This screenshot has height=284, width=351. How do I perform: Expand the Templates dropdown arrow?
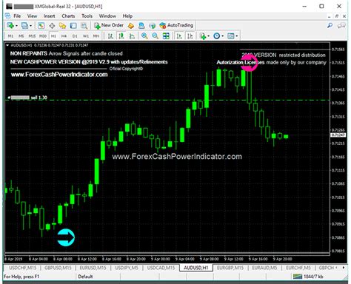point(236,36)
